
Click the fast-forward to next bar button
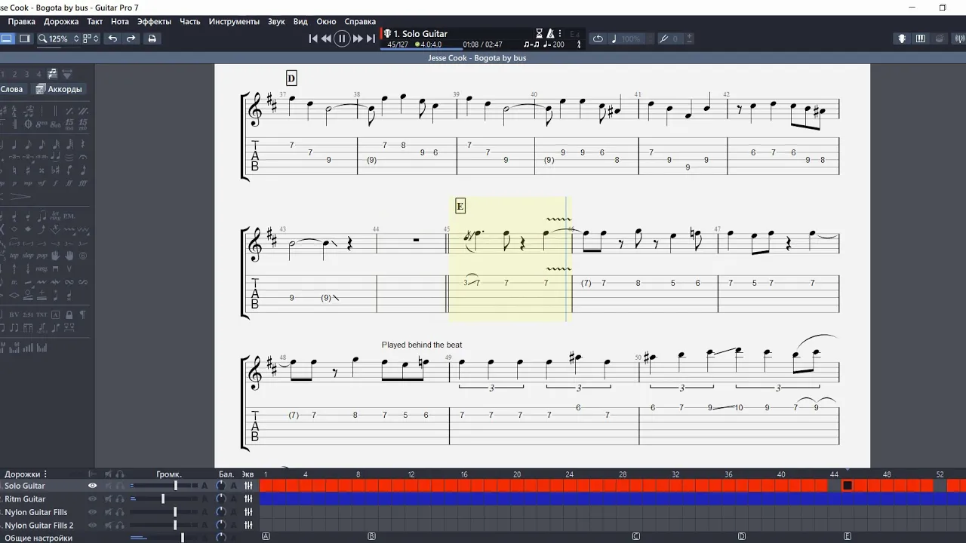(x=358, y=38)
